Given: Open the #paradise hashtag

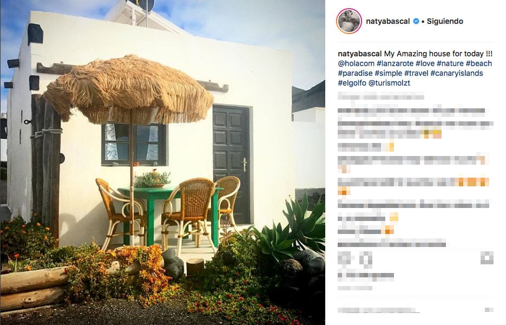Looking at the screenshot, I should click(356, 73).
